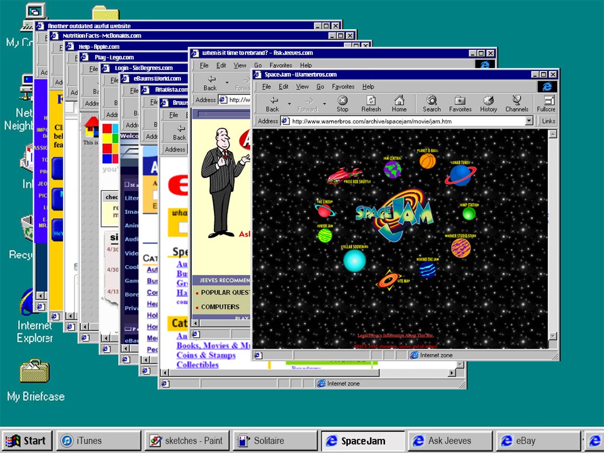
Task: Click The Lineup red ringed planet
Action: pos(324,210)
